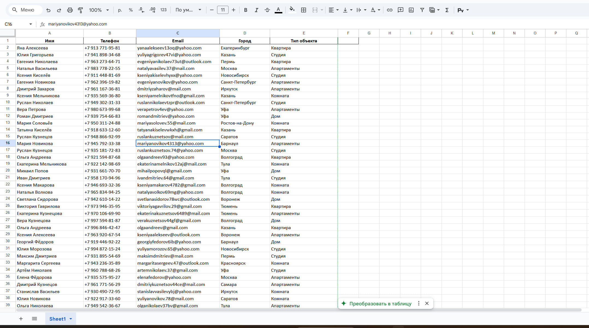The height and width of the screenshot is (328, 589).
Task: Open the fill color bucket
Action: click(292, 10)
